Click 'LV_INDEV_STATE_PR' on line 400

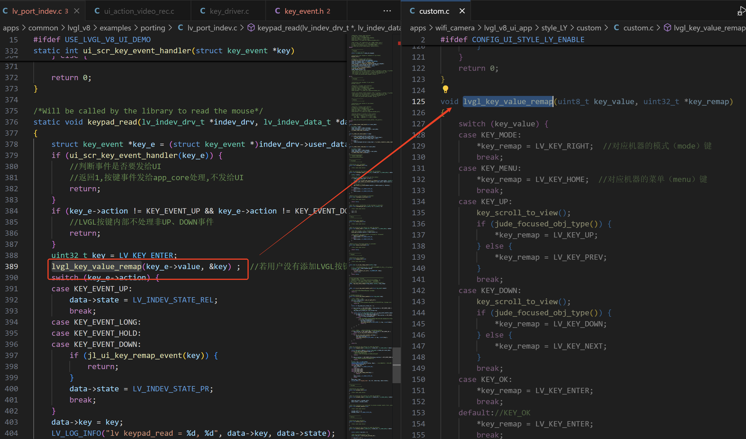pyautogui.click(x=171, y=389)
